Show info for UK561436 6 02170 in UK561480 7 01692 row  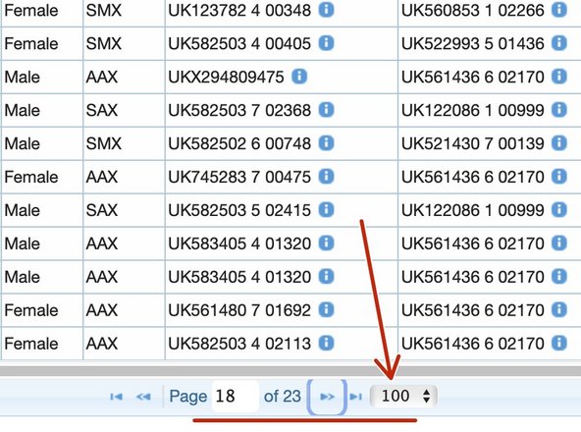[x=559, y=309]
